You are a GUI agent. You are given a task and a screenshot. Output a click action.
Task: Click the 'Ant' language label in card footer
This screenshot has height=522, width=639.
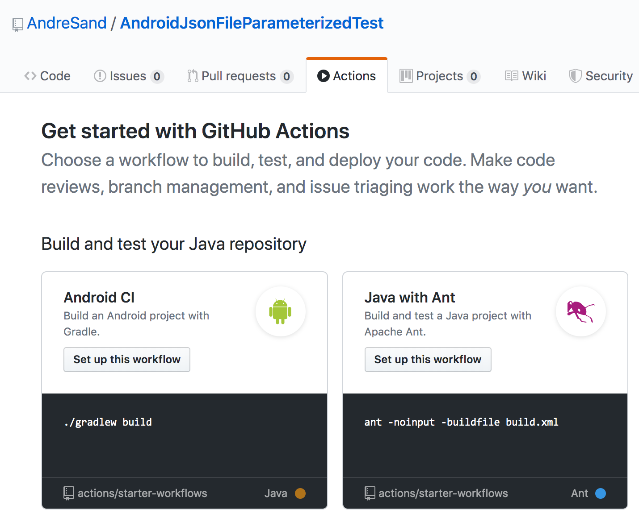tap(580, 493)
